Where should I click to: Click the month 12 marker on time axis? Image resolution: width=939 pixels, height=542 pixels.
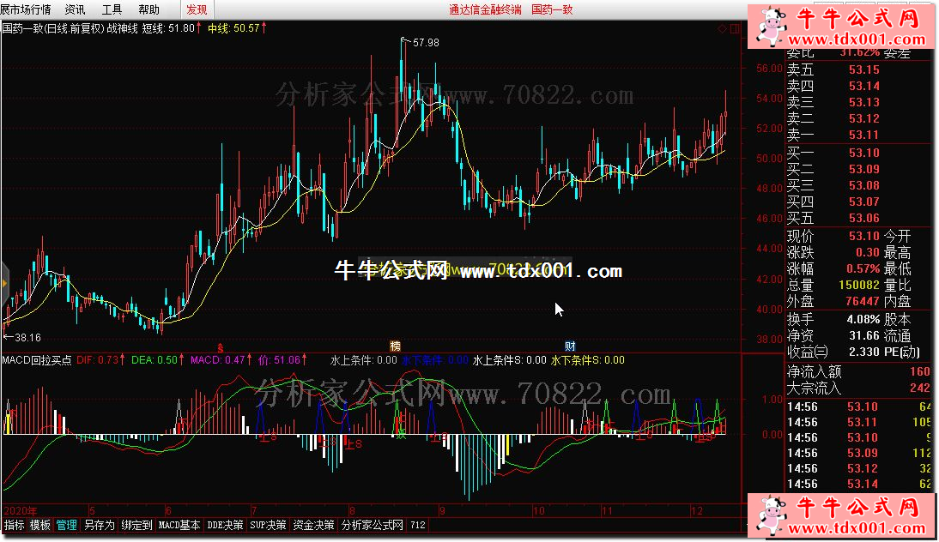coord(696,510)
